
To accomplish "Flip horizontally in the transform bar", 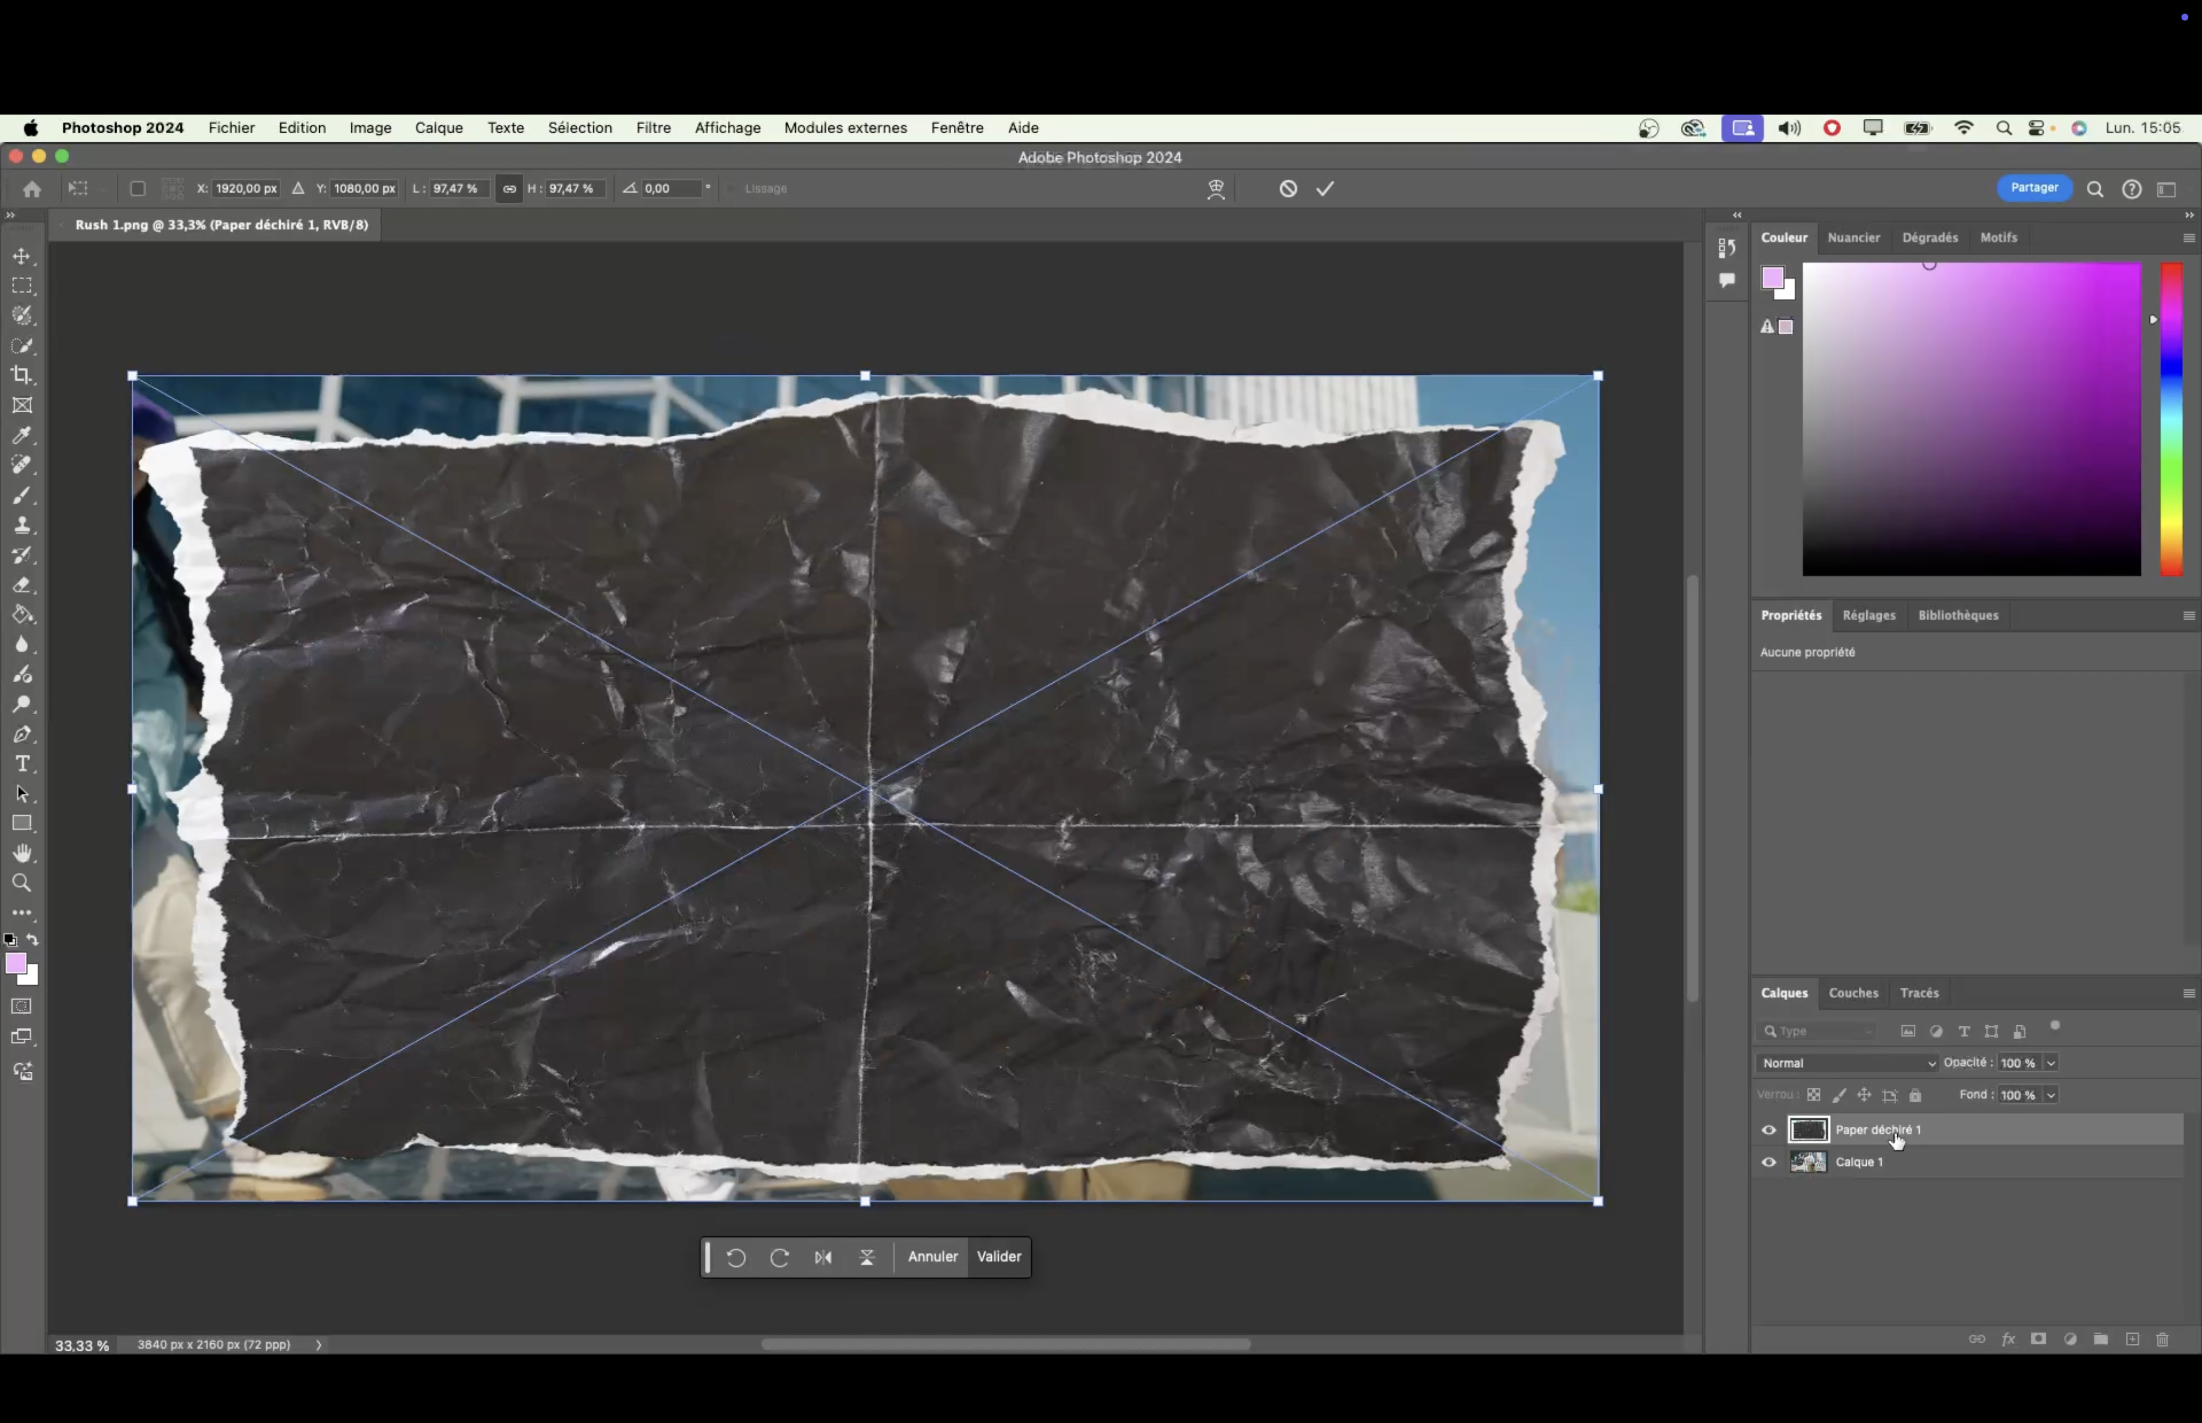I will pos(823,1257).
